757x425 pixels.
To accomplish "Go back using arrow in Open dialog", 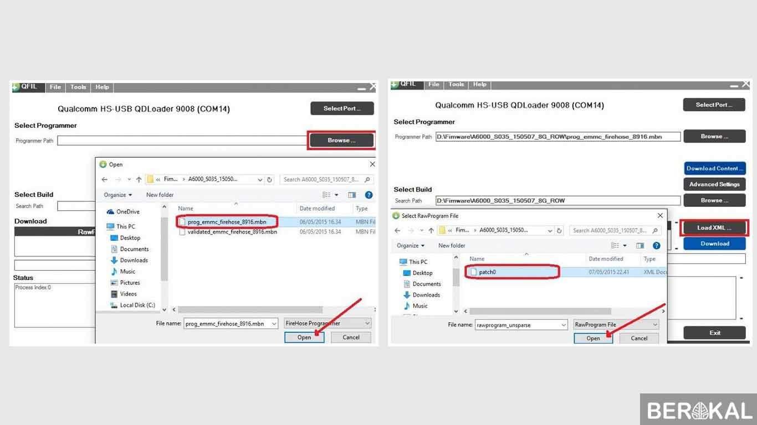I will [105, 179].
